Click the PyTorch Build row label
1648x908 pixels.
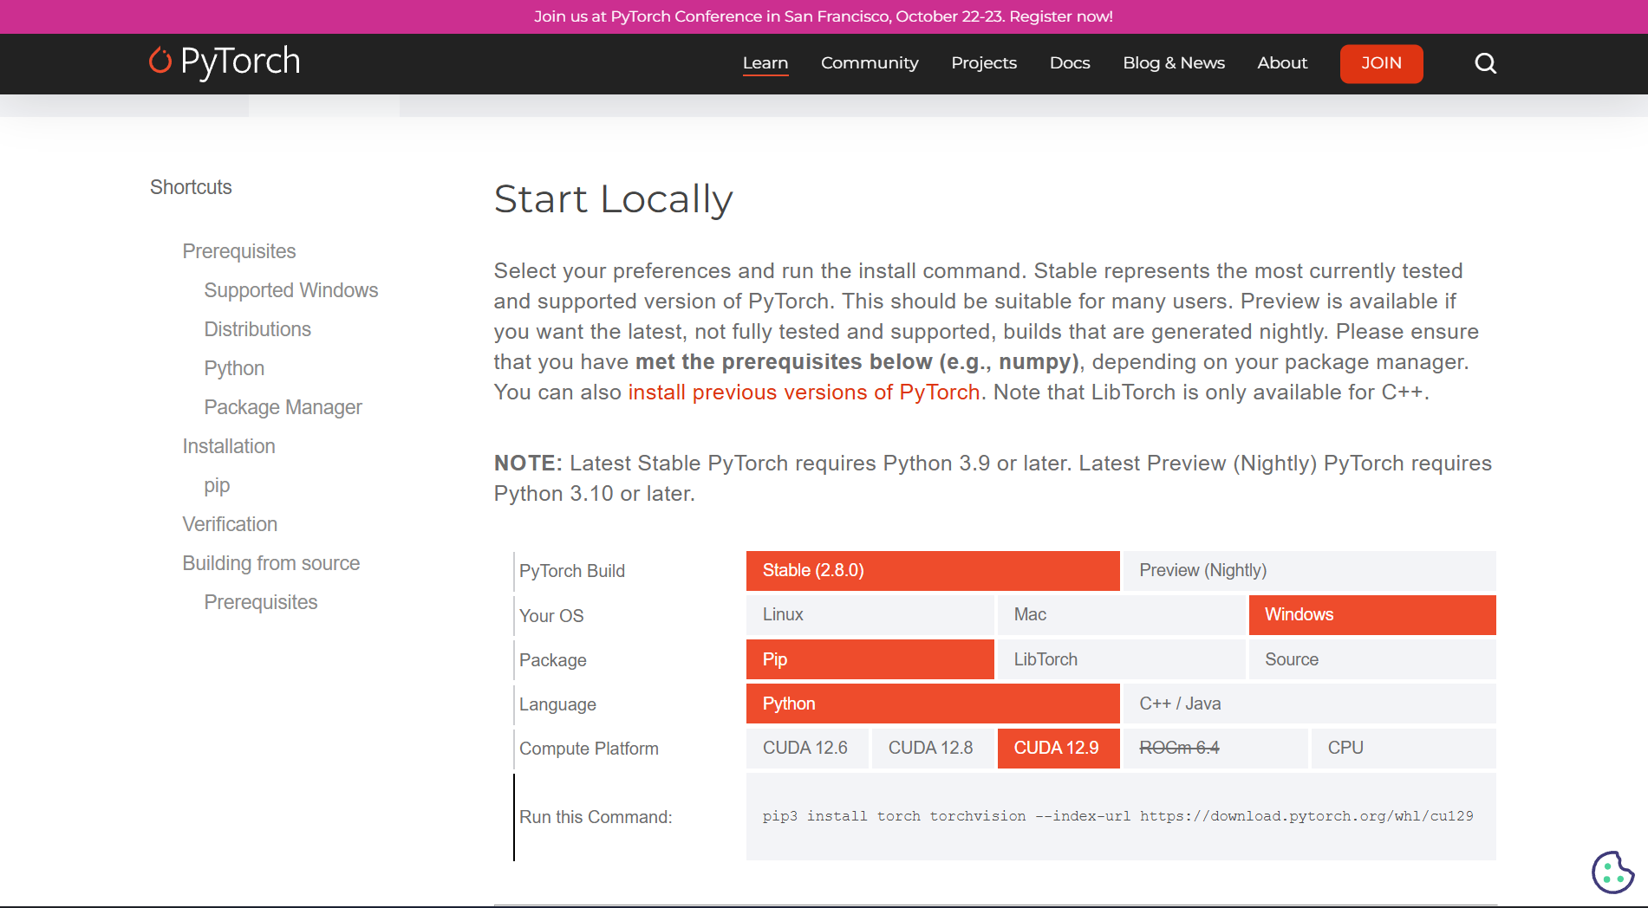(x=572, y=571)
